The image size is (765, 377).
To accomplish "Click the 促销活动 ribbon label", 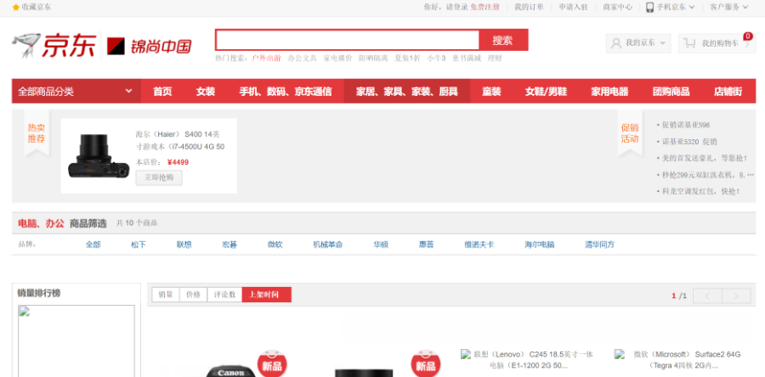I will (629, 133).
